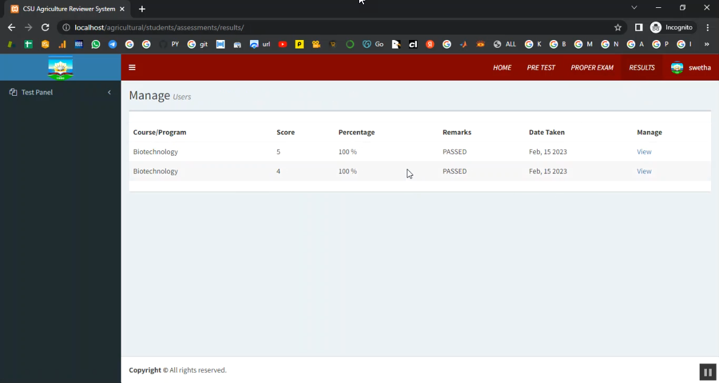Viewport: 719px width, 383px height.
Task: Reload the page
Action: (45, 27)
